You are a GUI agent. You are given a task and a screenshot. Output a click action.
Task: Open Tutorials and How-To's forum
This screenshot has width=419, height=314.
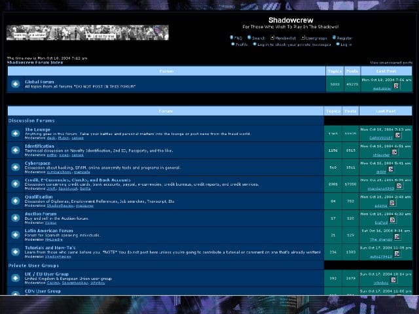[50, 248]
